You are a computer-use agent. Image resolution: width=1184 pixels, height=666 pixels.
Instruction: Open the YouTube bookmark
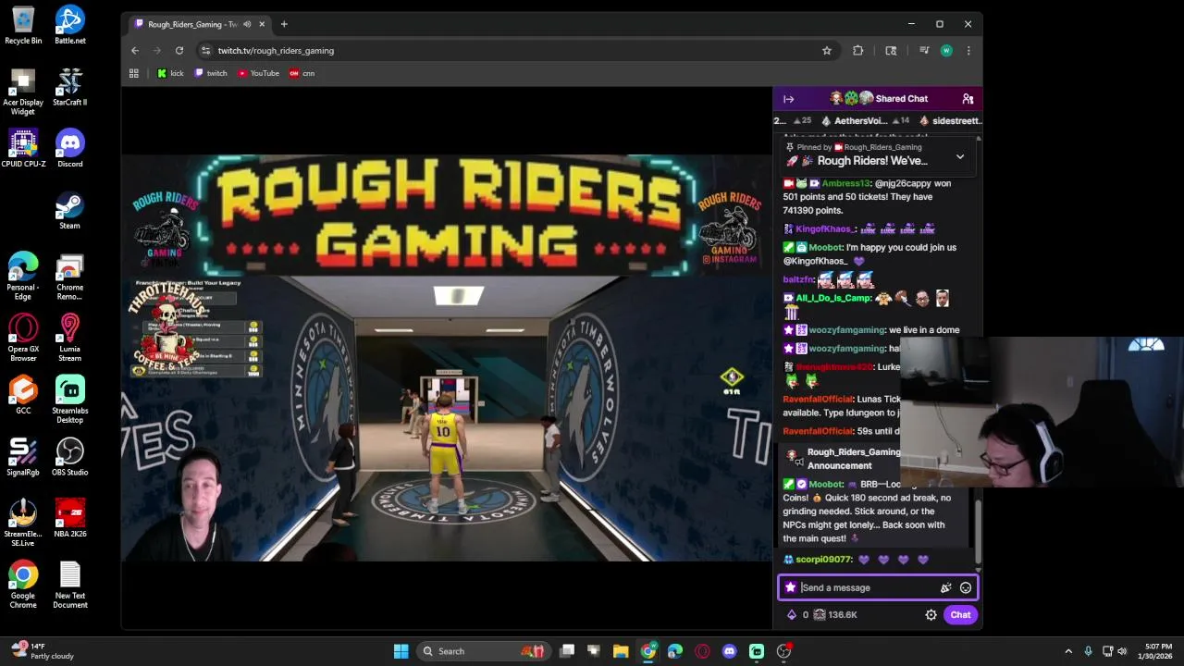click(258, 73)
